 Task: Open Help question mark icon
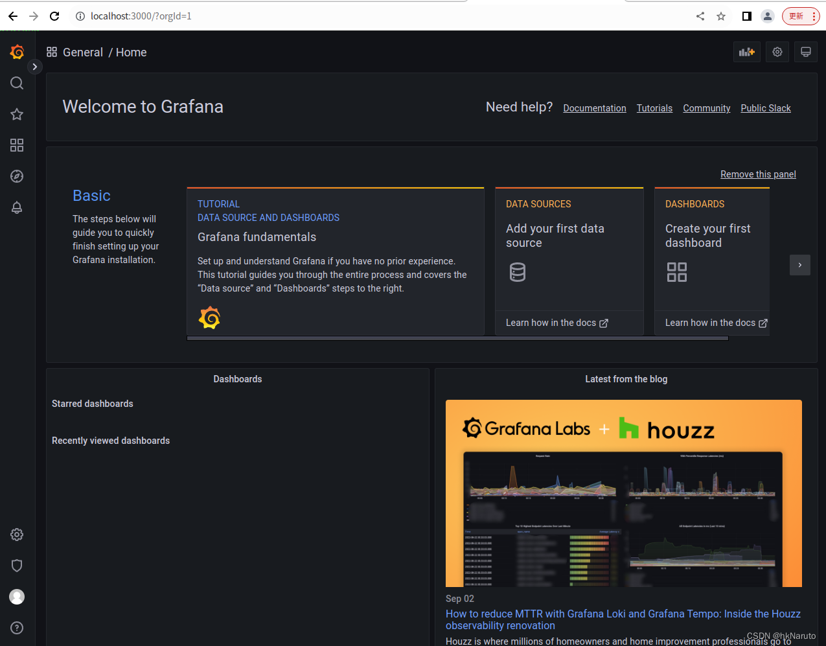17,628
